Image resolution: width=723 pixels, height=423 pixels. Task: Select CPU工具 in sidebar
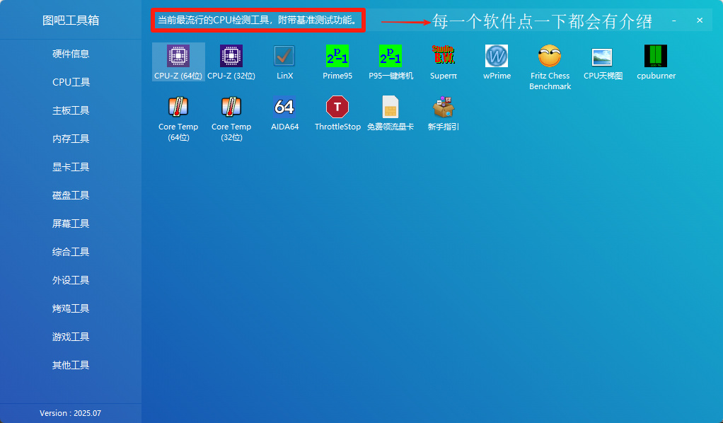point(71,82)
